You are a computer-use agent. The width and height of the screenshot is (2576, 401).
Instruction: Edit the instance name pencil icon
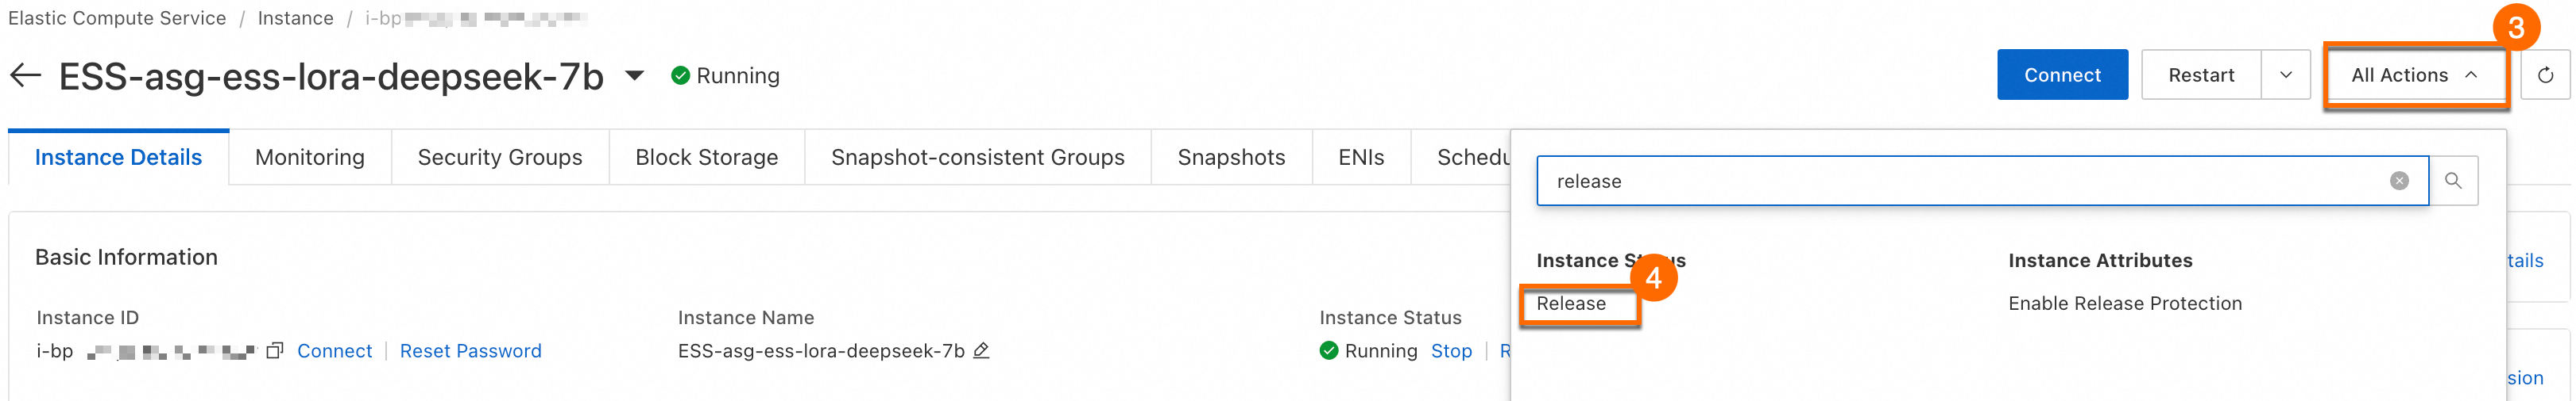click(x=981, y=350)
